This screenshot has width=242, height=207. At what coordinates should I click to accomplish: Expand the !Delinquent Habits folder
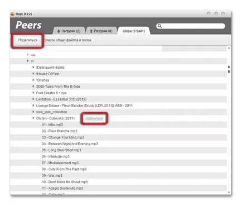point(33,67)
